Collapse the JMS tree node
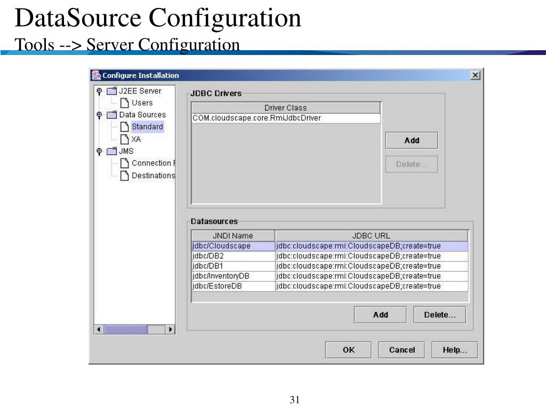The height and width of the screenshot is (410, 546). click(99, 152)
